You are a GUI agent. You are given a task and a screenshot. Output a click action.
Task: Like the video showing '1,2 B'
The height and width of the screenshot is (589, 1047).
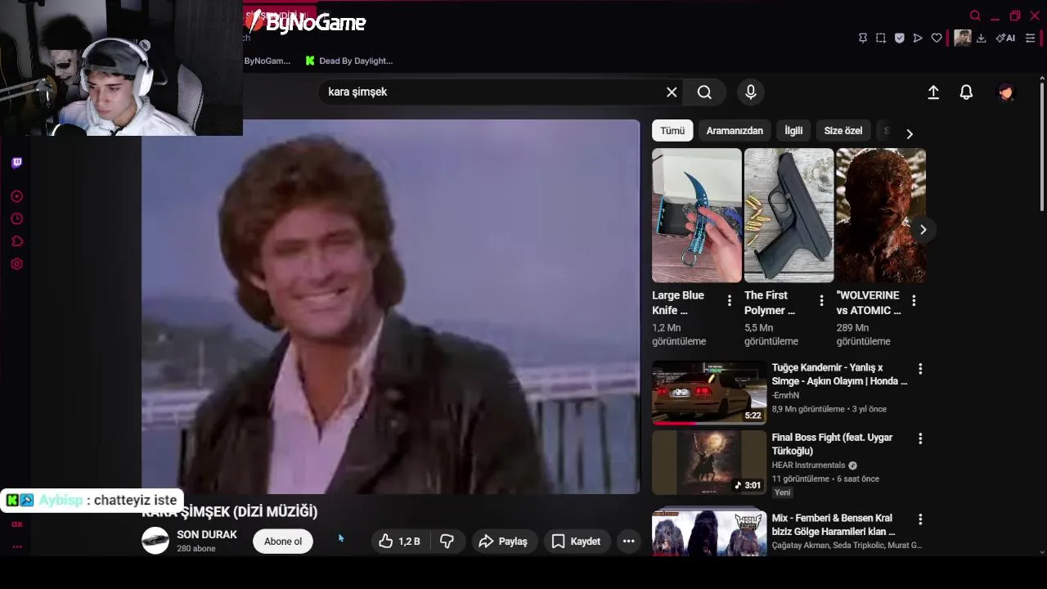[399, 542]
